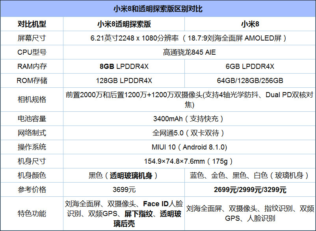Select the 特色功能 row label

click(32, 214)
